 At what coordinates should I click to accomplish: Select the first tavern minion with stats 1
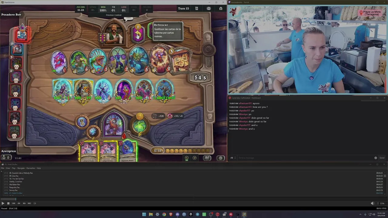point(58,62)
